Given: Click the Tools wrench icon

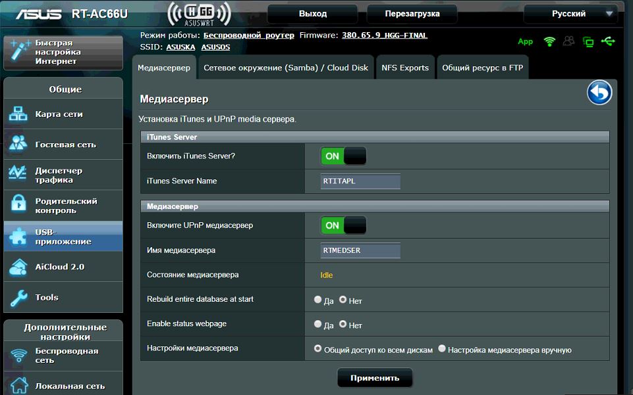Looking at the screenshot, I should [18, 298].
